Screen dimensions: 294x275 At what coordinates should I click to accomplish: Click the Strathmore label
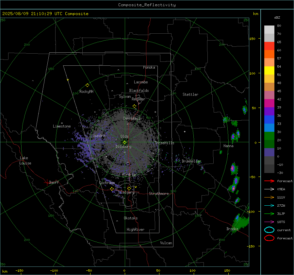[x=159, y=194]
